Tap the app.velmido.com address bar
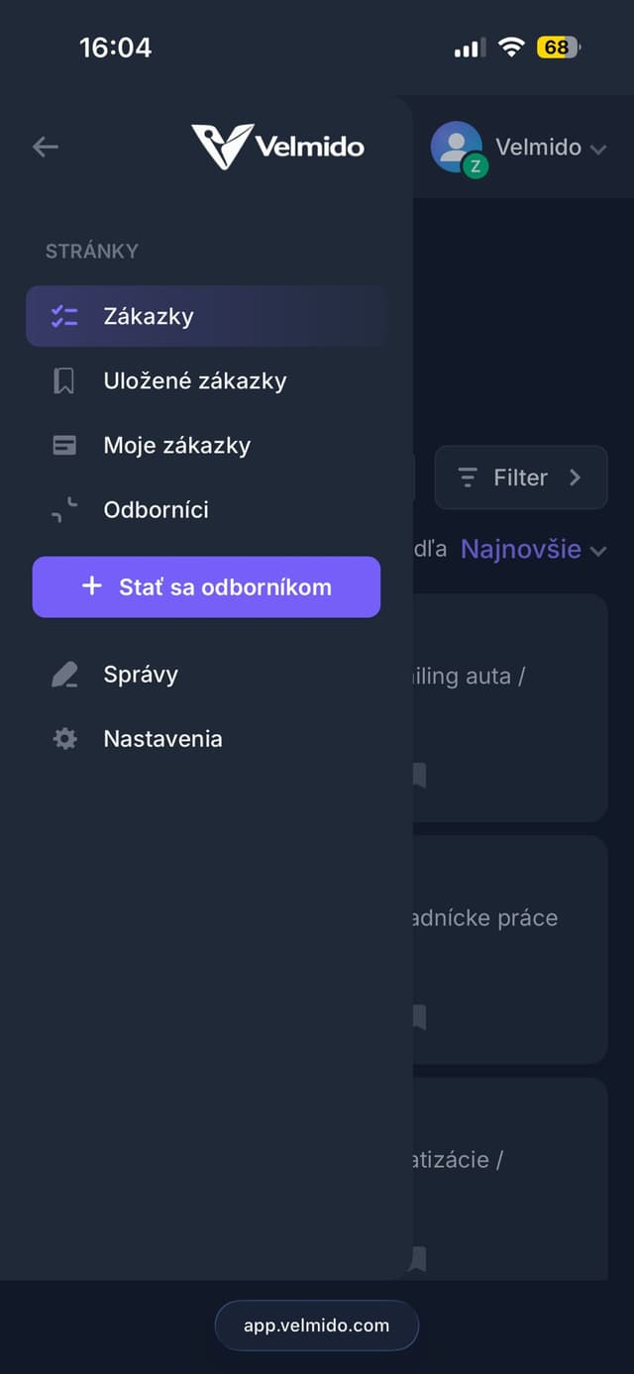The height and width of the screenshot is (1374, 634). point(316,1325)
